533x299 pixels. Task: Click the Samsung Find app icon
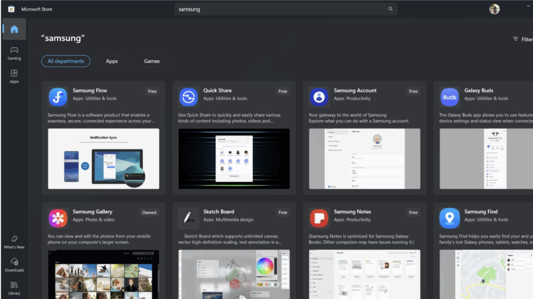pos(450,218)
